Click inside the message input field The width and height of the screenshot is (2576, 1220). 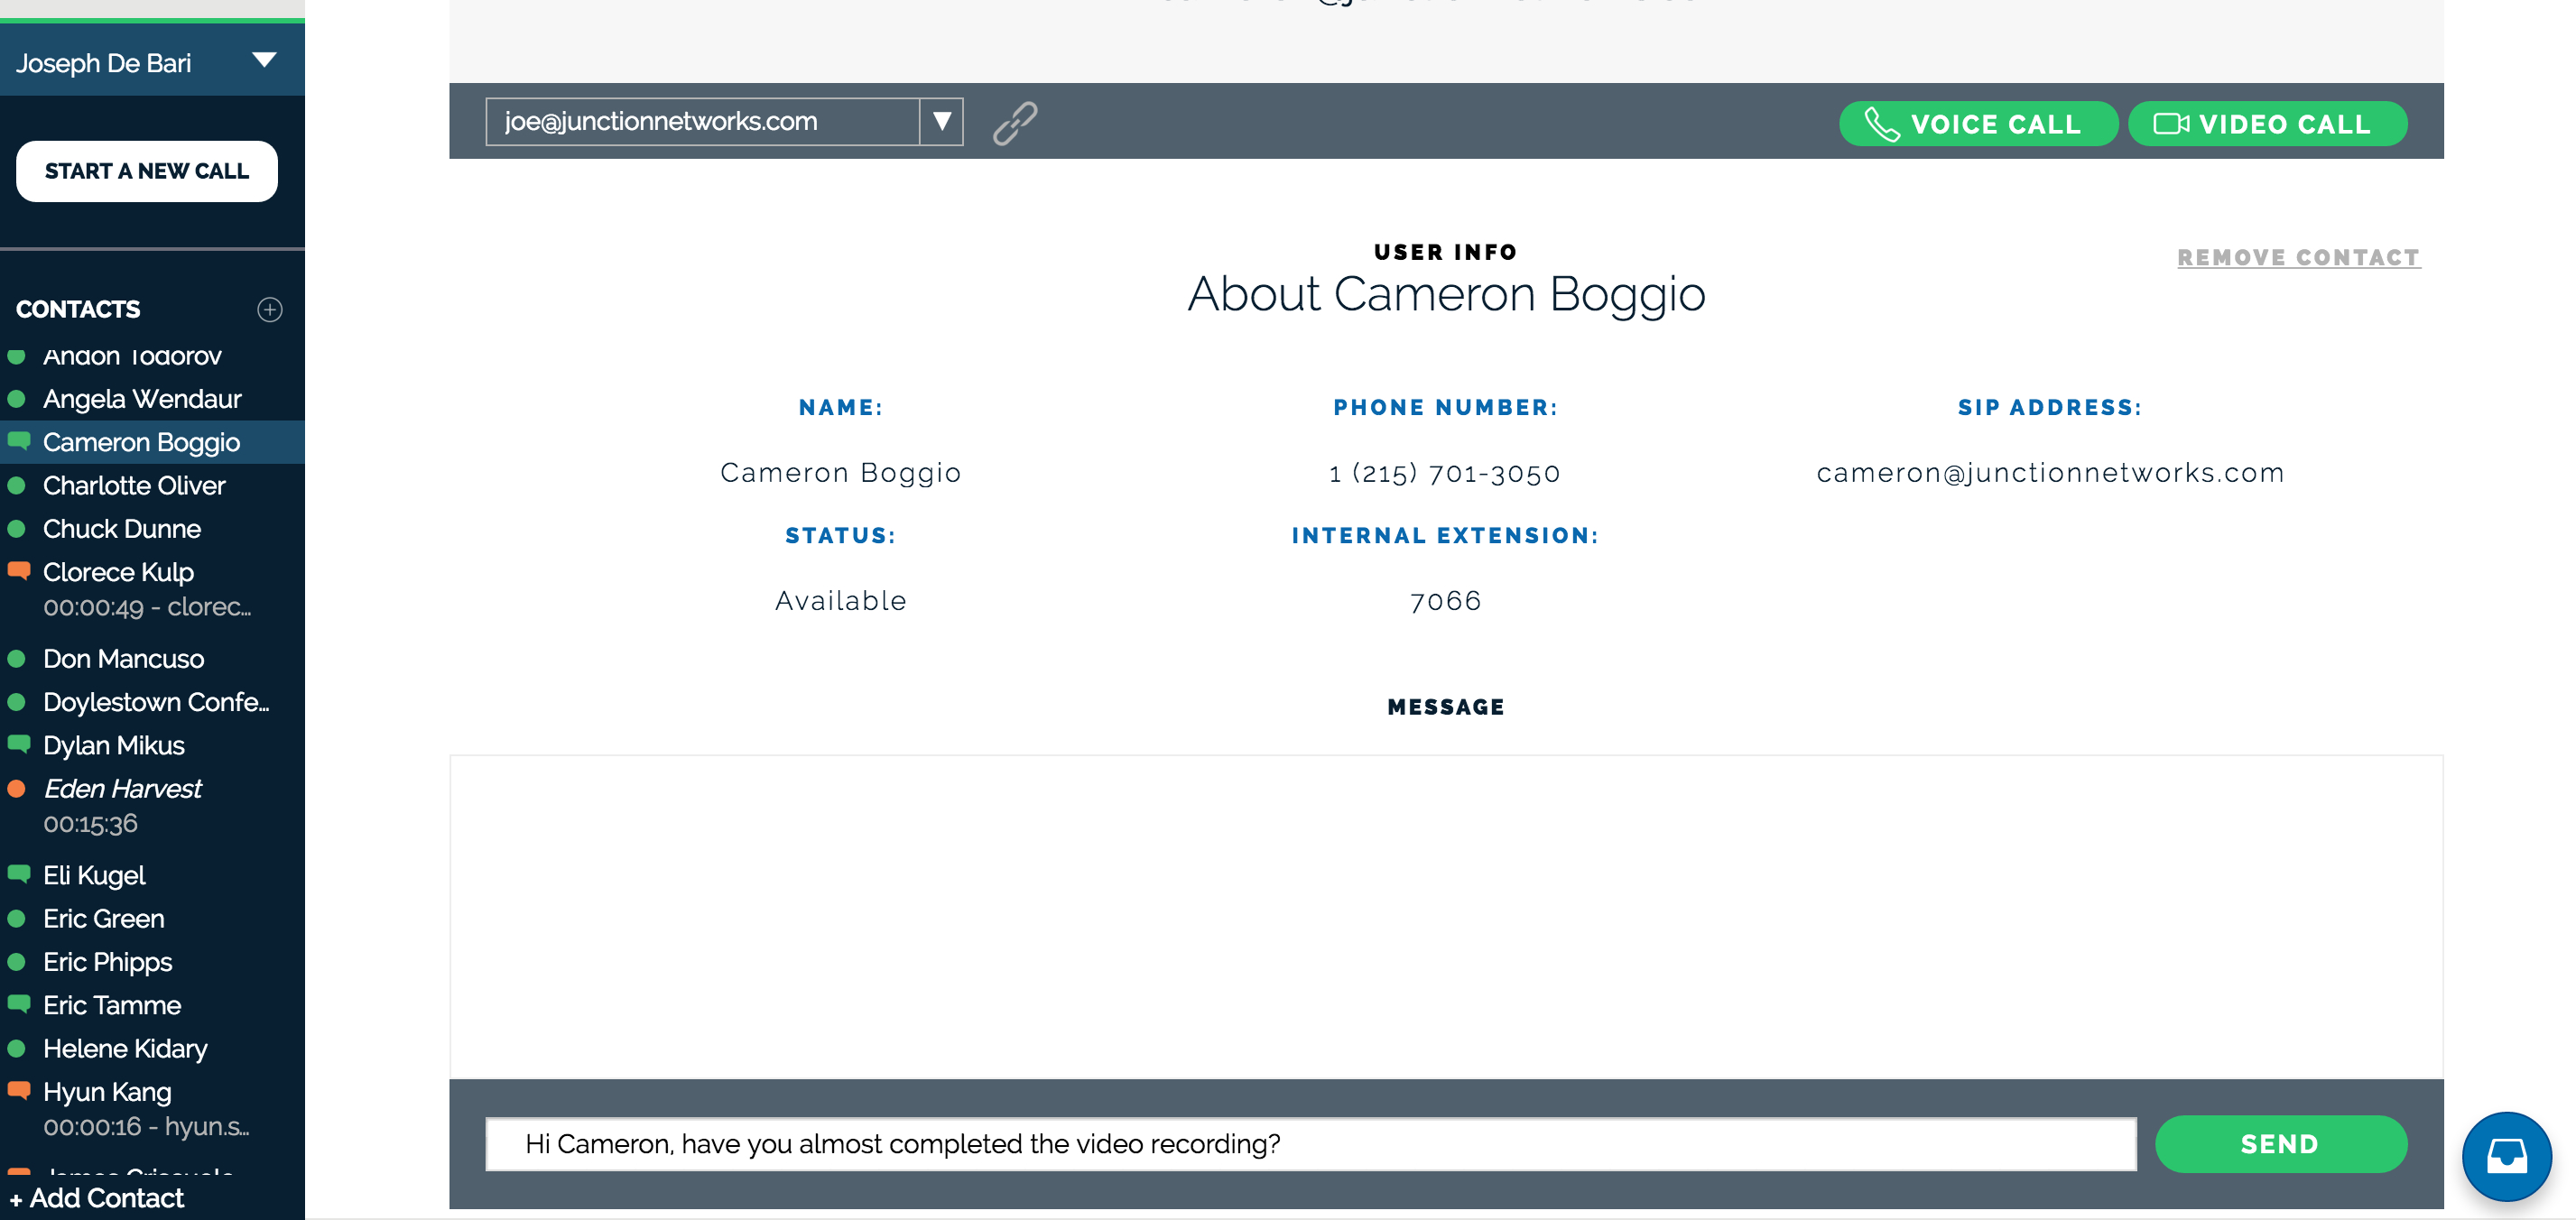pos(1300,1144)
